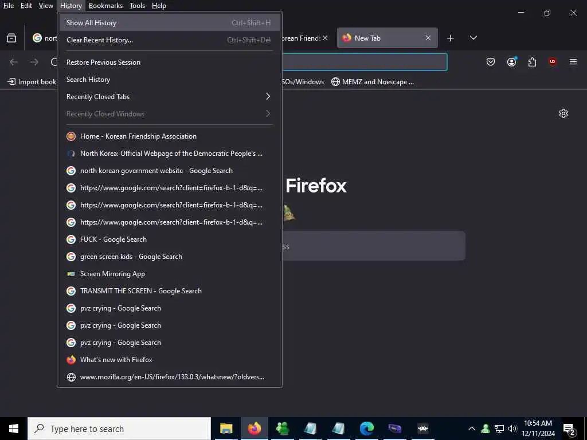
Task: Open the Tools menu
Action: [137, 6]
